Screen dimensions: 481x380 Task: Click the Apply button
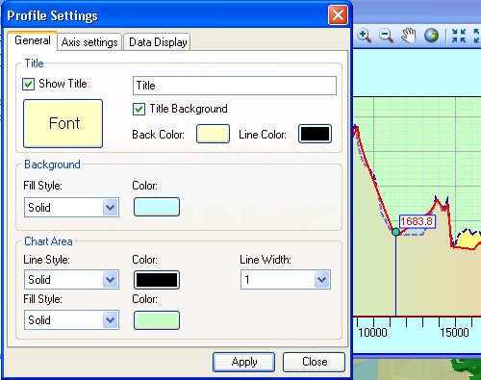pos(243,362)
